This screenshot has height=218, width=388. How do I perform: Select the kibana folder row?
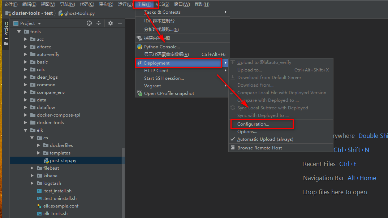[67, 176]
